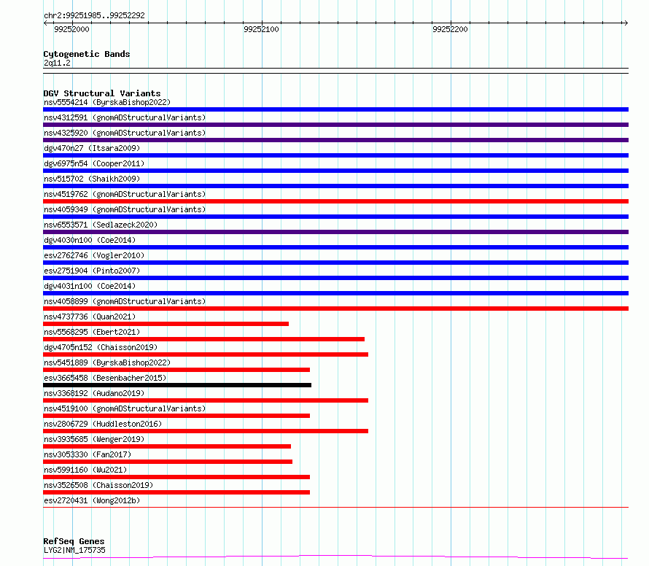This screenshot has height=566, width=649.
Task: Click the thin red line for esv2720431
Action: pyautogui.click(x=335, y=507)
